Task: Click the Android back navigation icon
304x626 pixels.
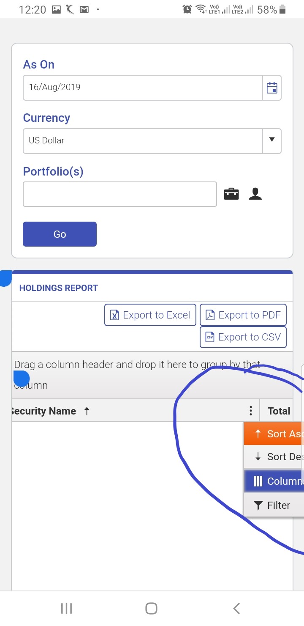Action: tap(236, 608)
